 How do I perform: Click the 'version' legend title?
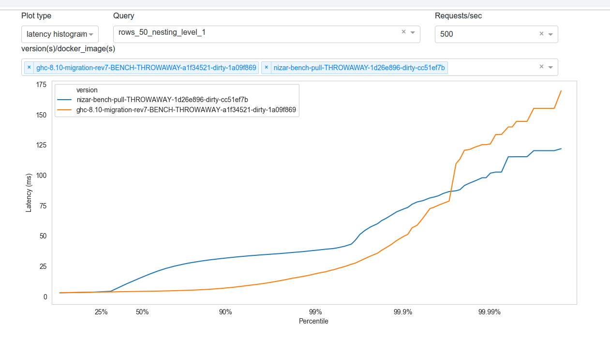coord(87,90)
